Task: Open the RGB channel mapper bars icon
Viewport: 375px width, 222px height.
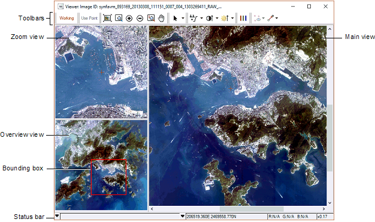Action: coord(243,18)
